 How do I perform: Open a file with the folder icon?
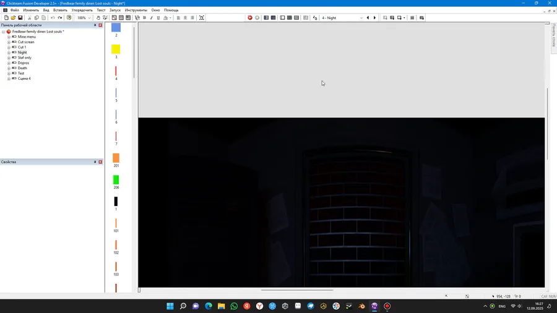(13, 18)
